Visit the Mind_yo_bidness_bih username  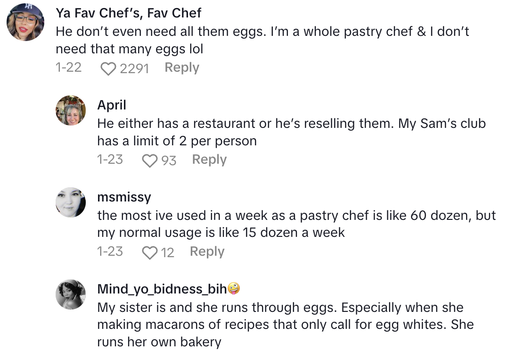162,289
